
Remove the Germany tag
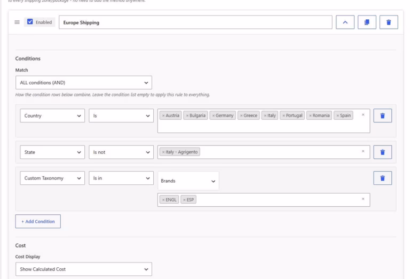(214, 115)
